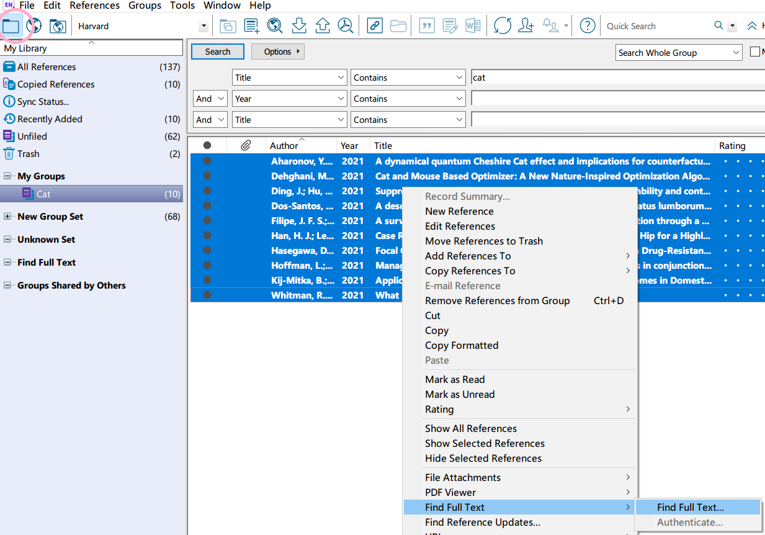This screenshot has width=765, height=535.
Task: Collapse the Groups Shared by Others set
Action: tap(7, 285)
